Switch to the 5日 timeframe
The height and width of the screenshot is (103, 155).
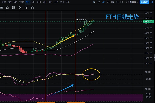[45, 2]
